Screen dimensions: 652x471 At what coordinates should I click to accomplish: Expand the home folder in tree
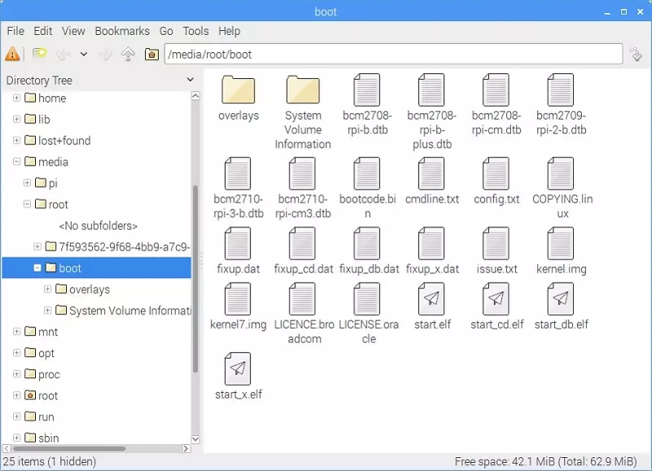(x=16, y=98)
